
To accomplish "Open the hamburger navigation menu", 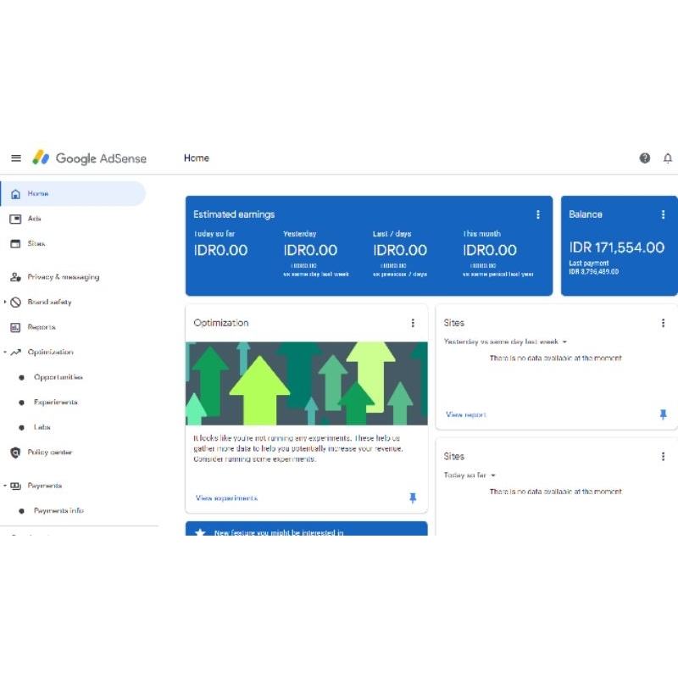I will (15, 158).
